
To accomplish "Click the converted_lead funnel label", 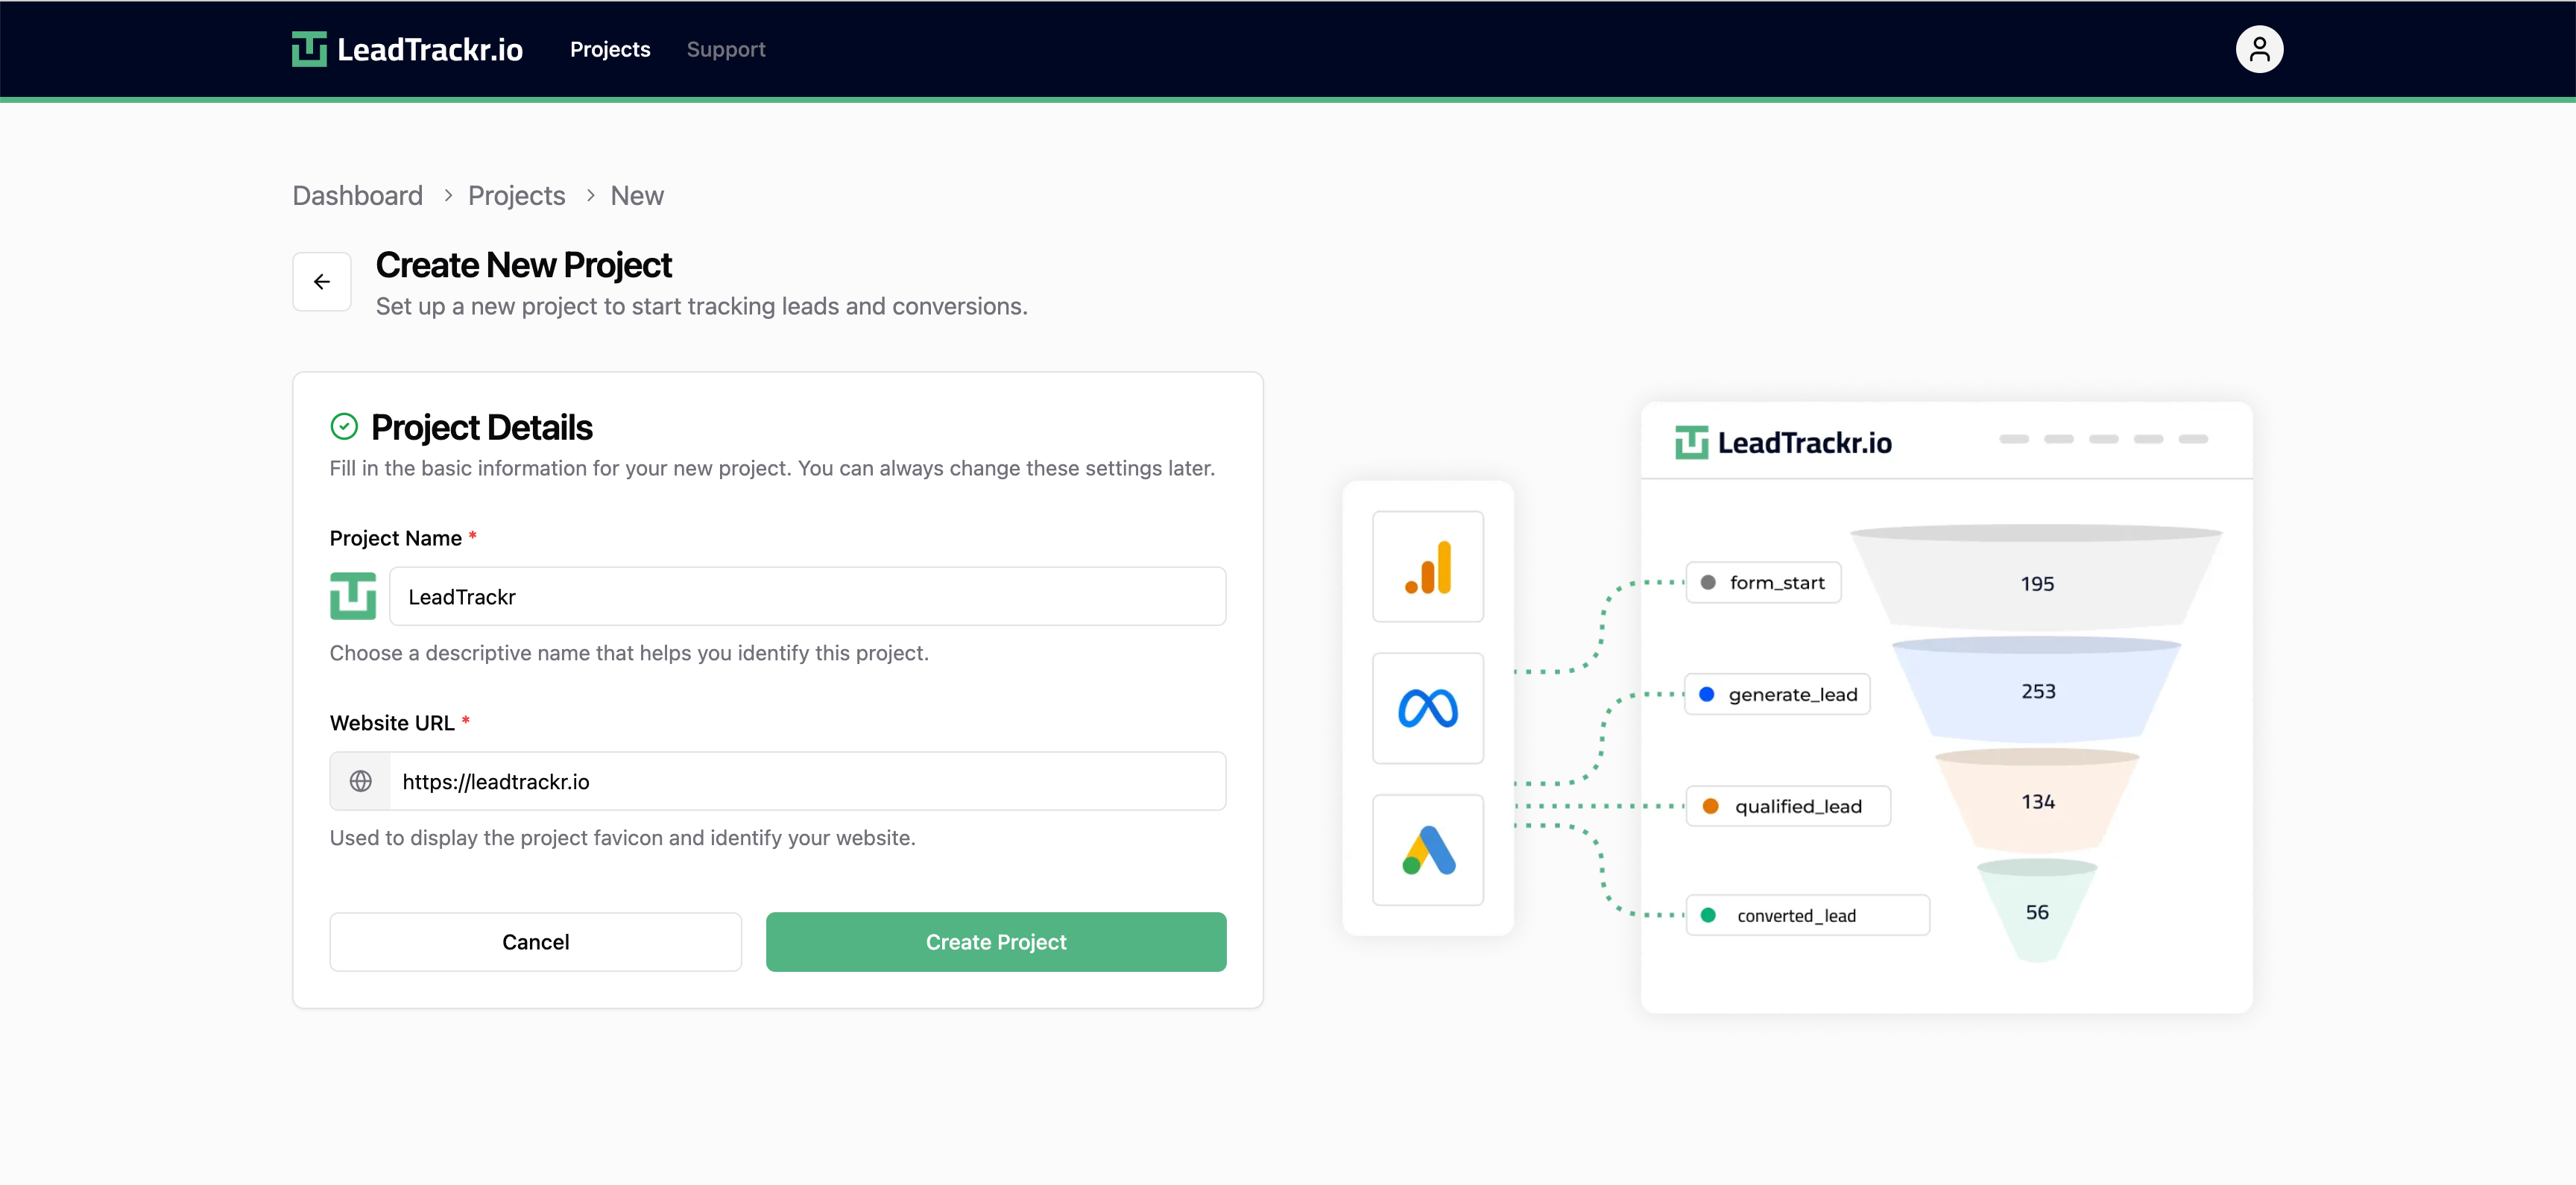I will [1807, 914].
